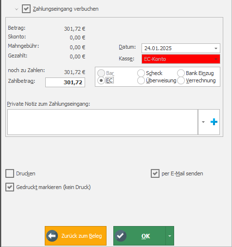Enable the Drucken checkbox
Viewport: 232px width, 247px height.
(x=10, y=173)
